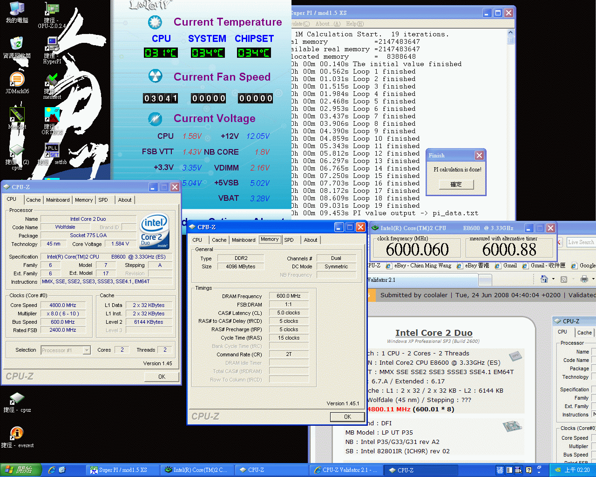
Task: Click the Super PI output scrollbar up arrow
Action: point(510,33)
